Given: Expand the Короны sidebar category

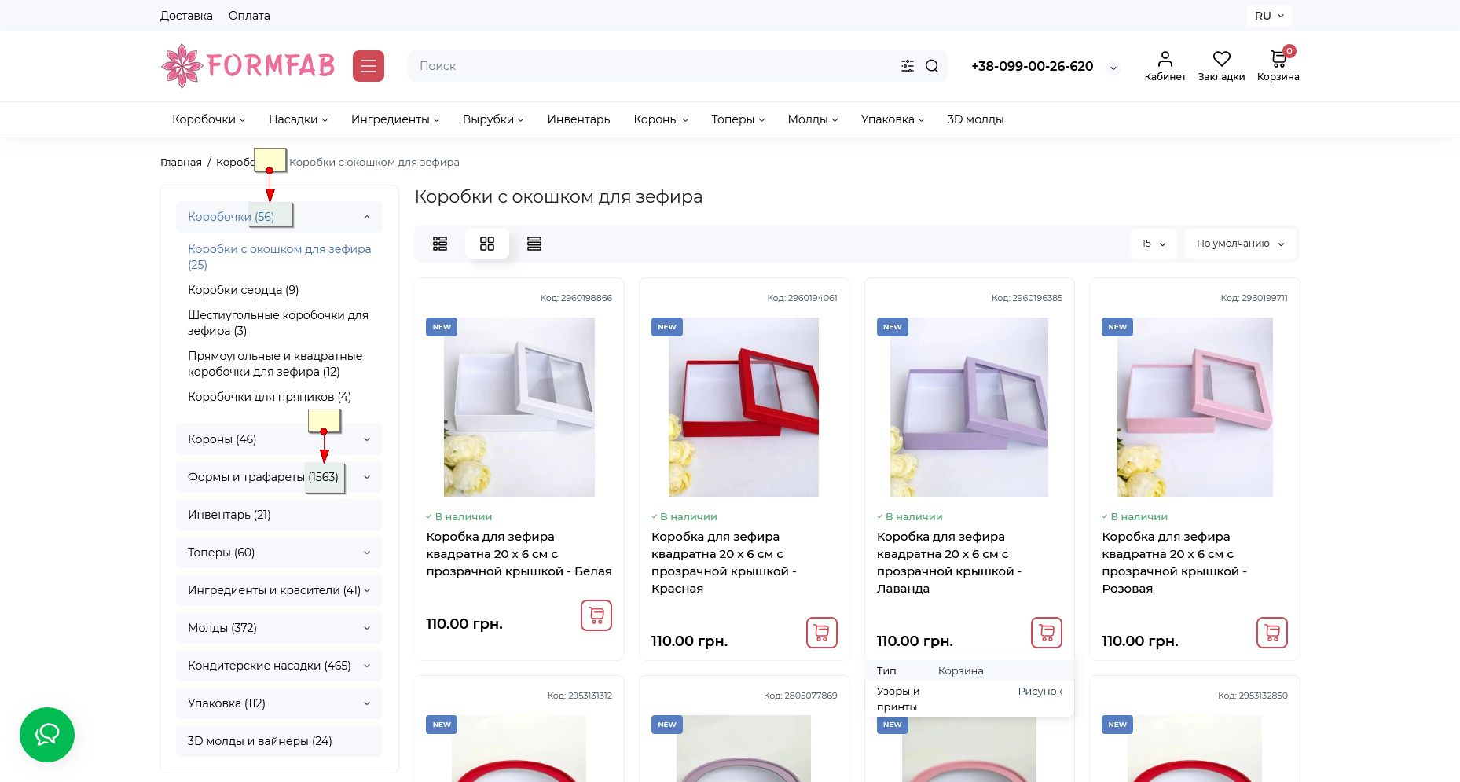Looking at the screenshot, I should (367, 439).
